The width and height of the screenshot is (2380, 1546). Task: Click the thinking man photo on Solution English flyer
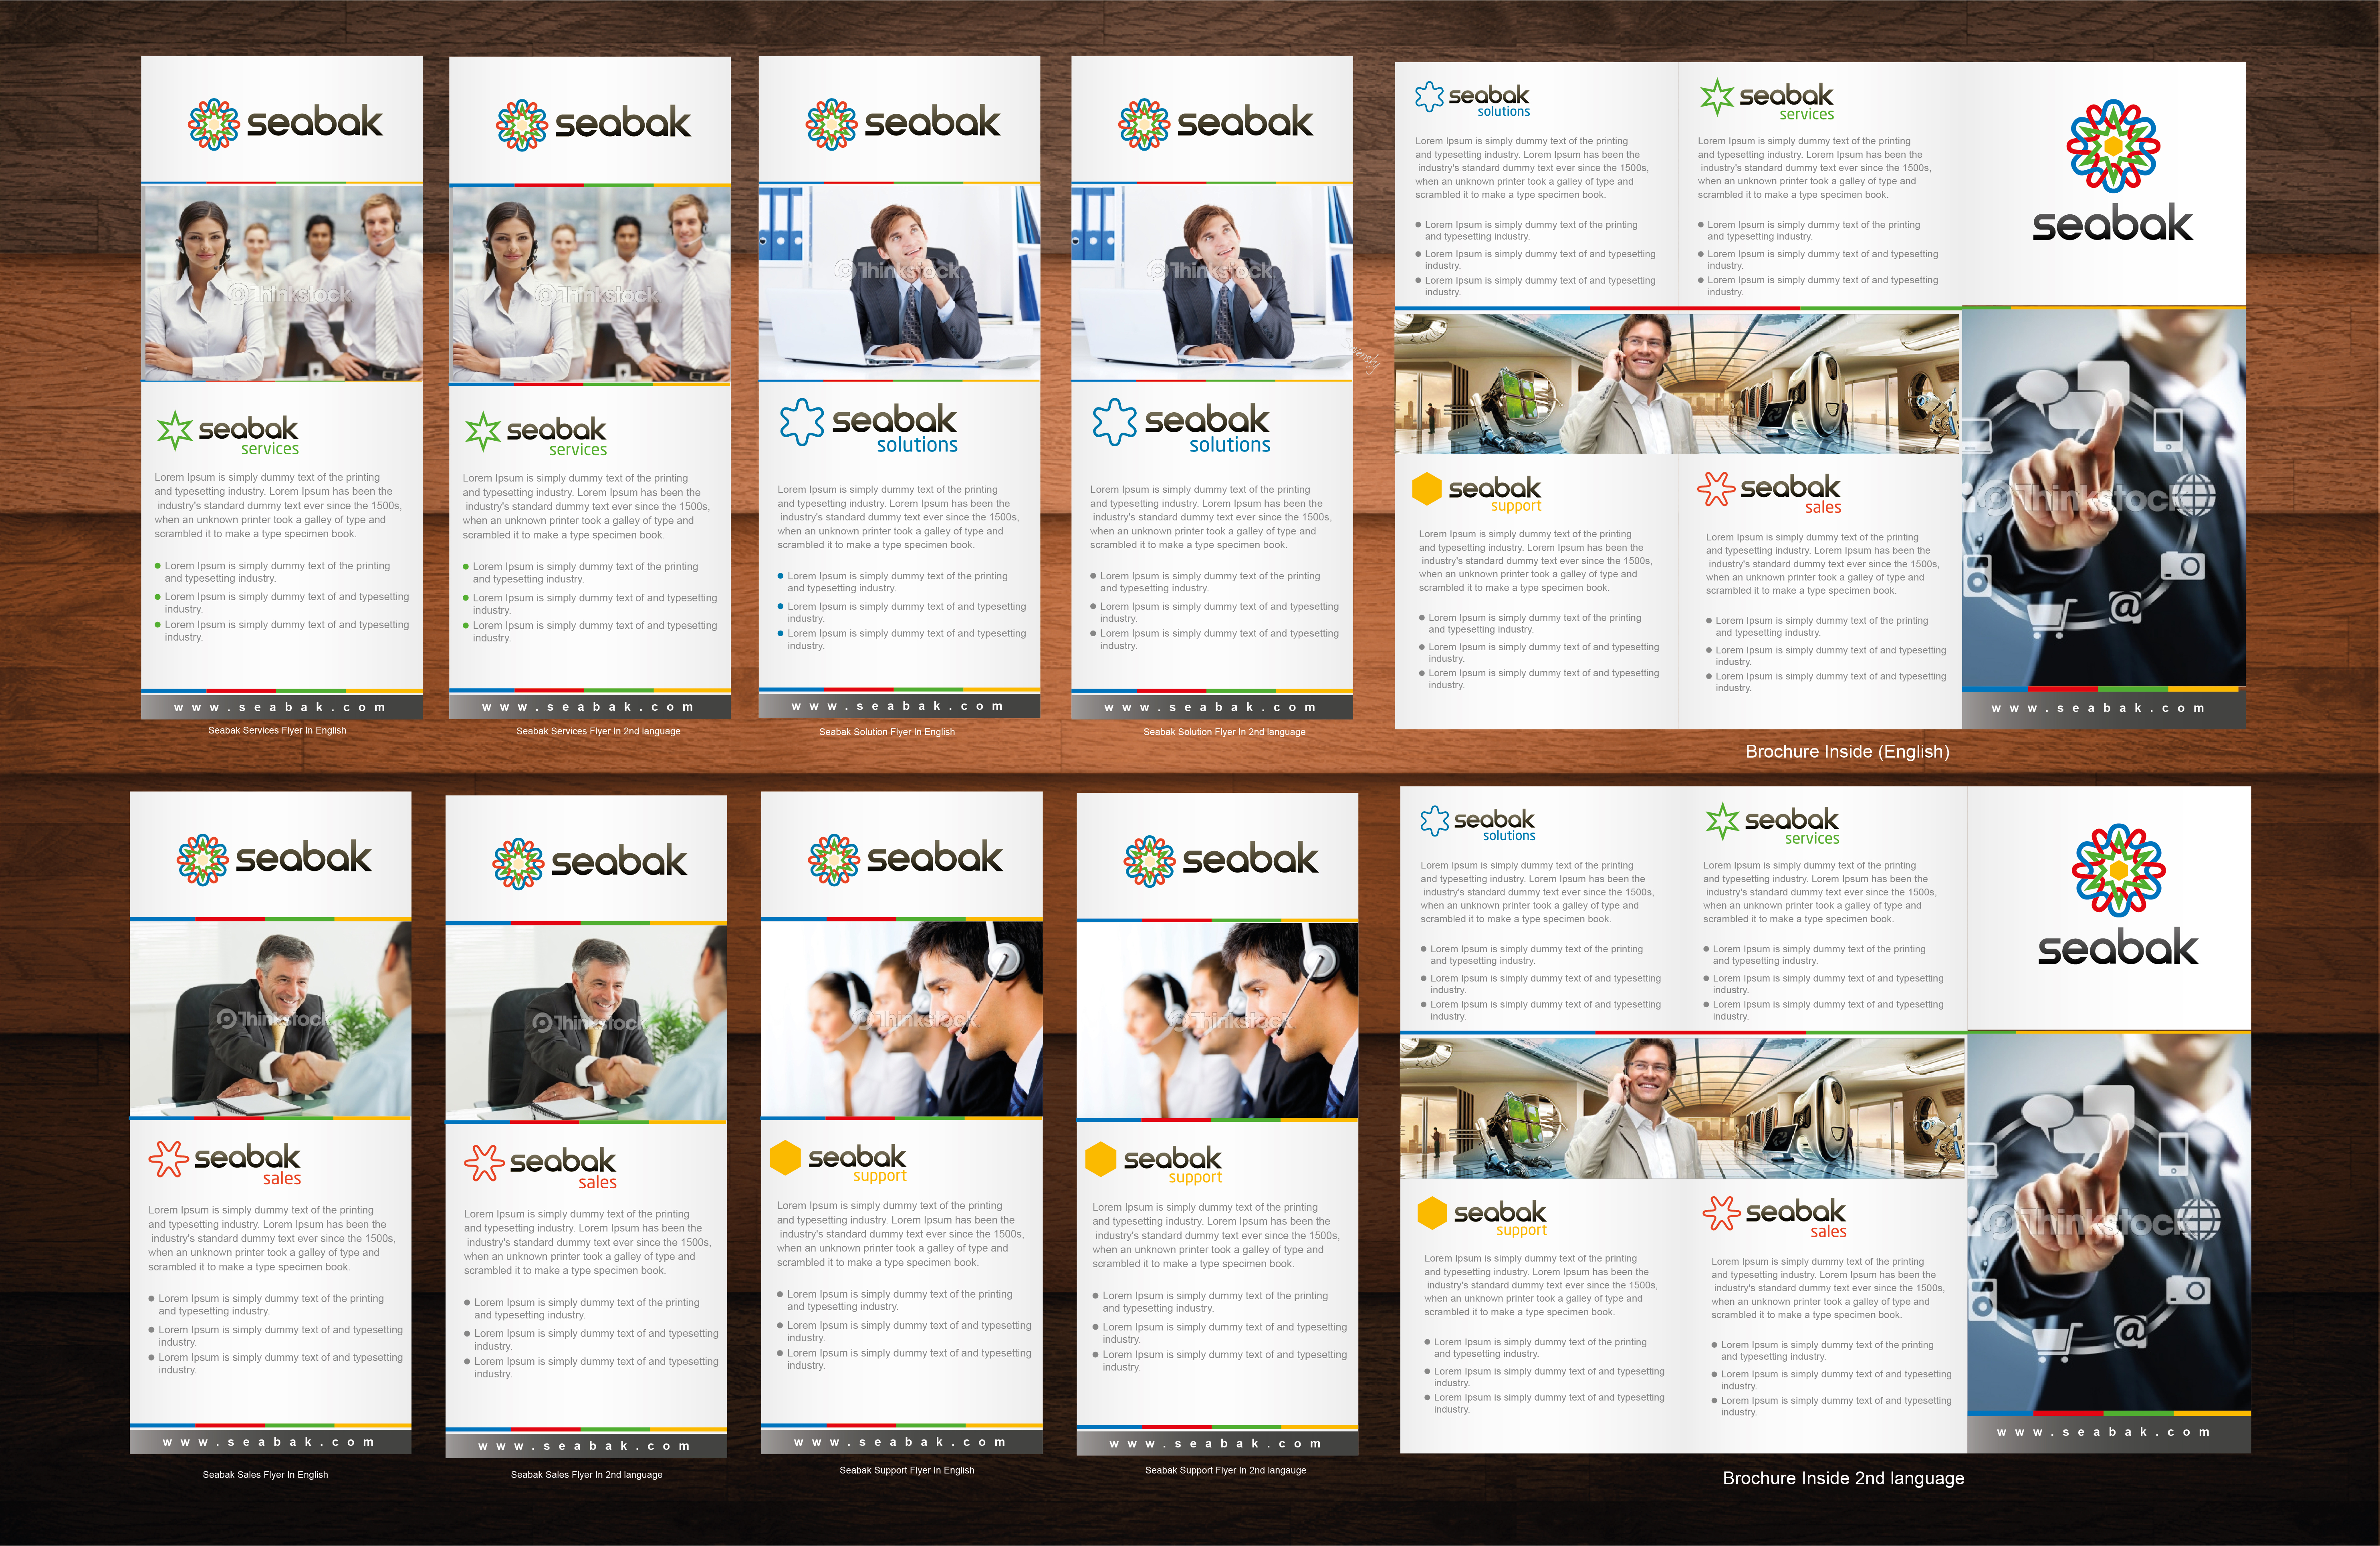coord(899,282)
